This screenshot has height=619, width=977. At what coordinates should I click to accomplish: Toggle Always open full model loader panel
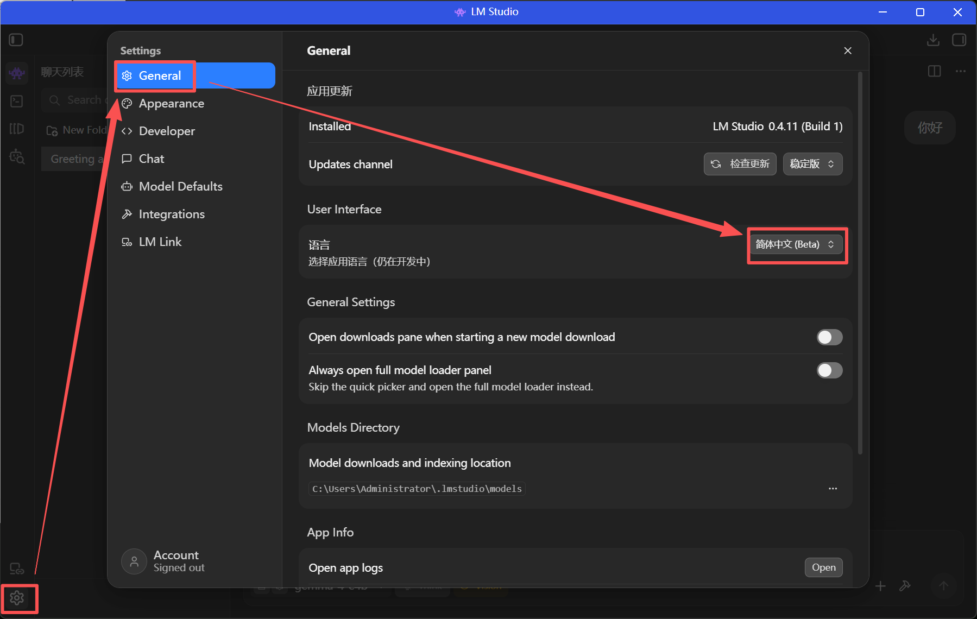(829, 370)
